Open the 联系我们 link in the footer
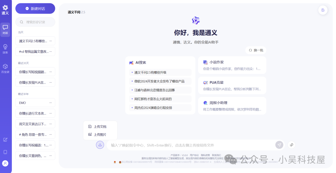The image size is (336, 173). 217,155
